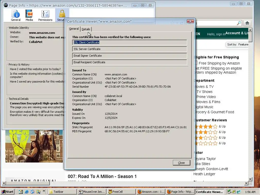The height and width of the screenshot is (195, 260).
Task: Filter by 2 stars & Up reviews
Action: [210, 138]
